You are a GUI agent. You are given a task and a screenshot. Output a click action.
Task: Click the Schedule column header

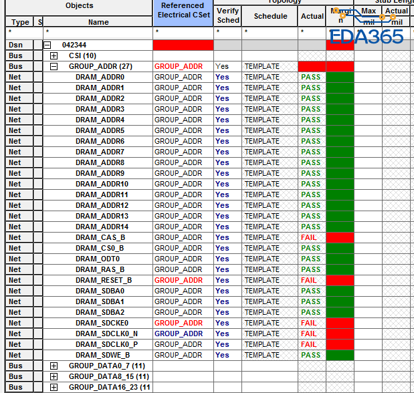[x=270, y=16]
